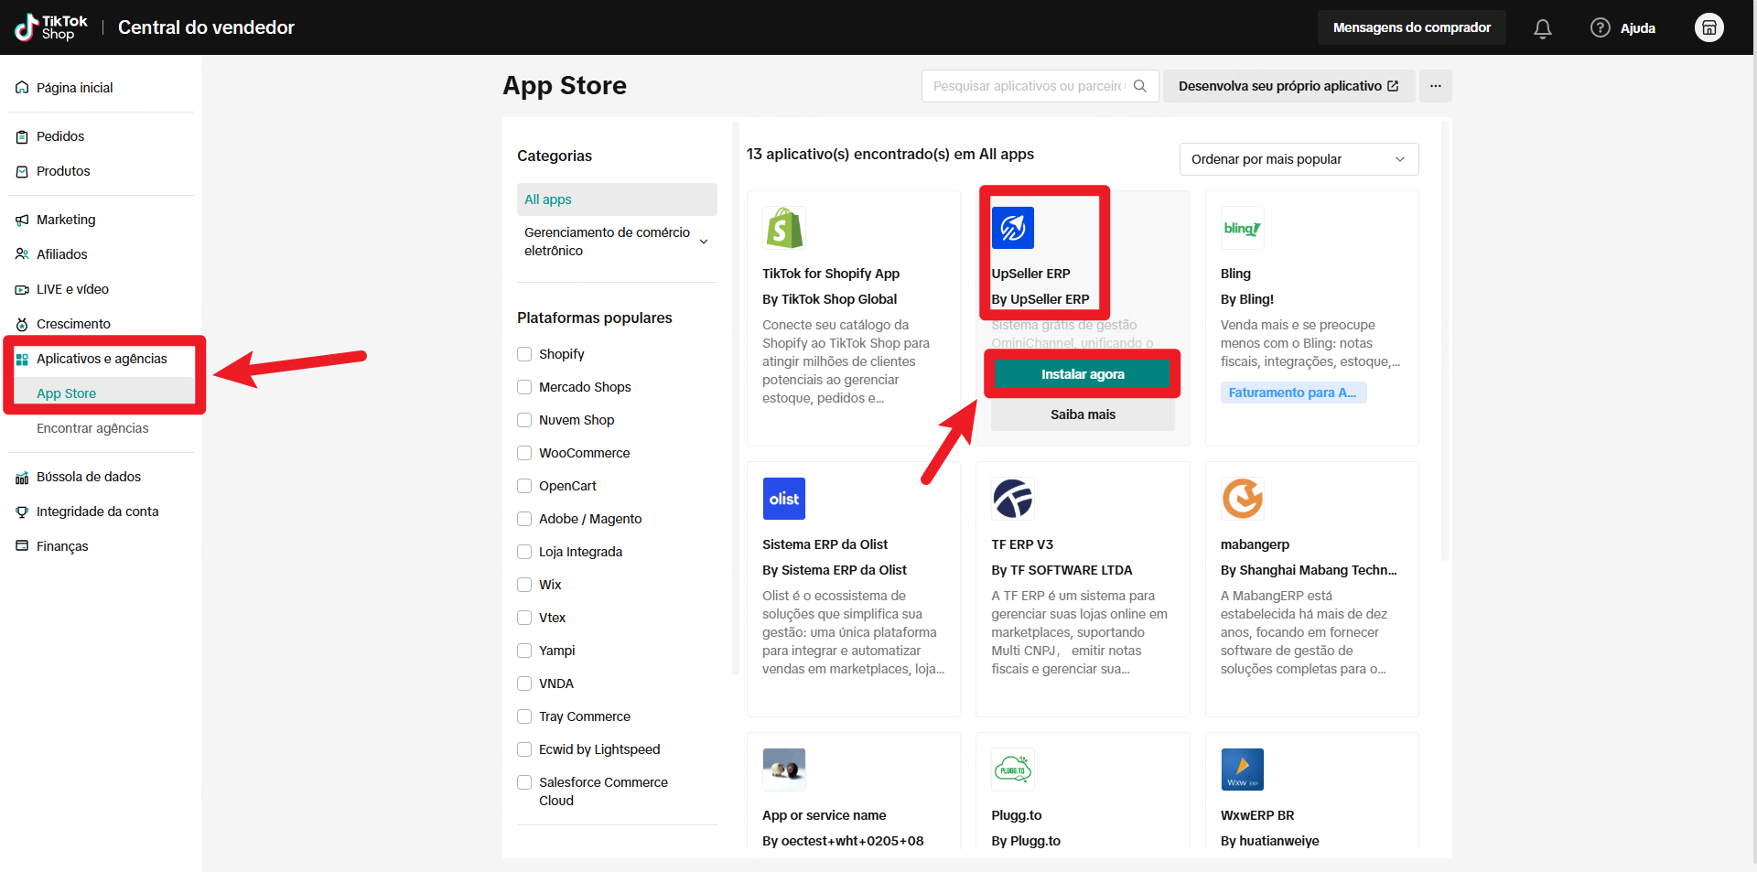Select the All apps category

coord(617,199)
